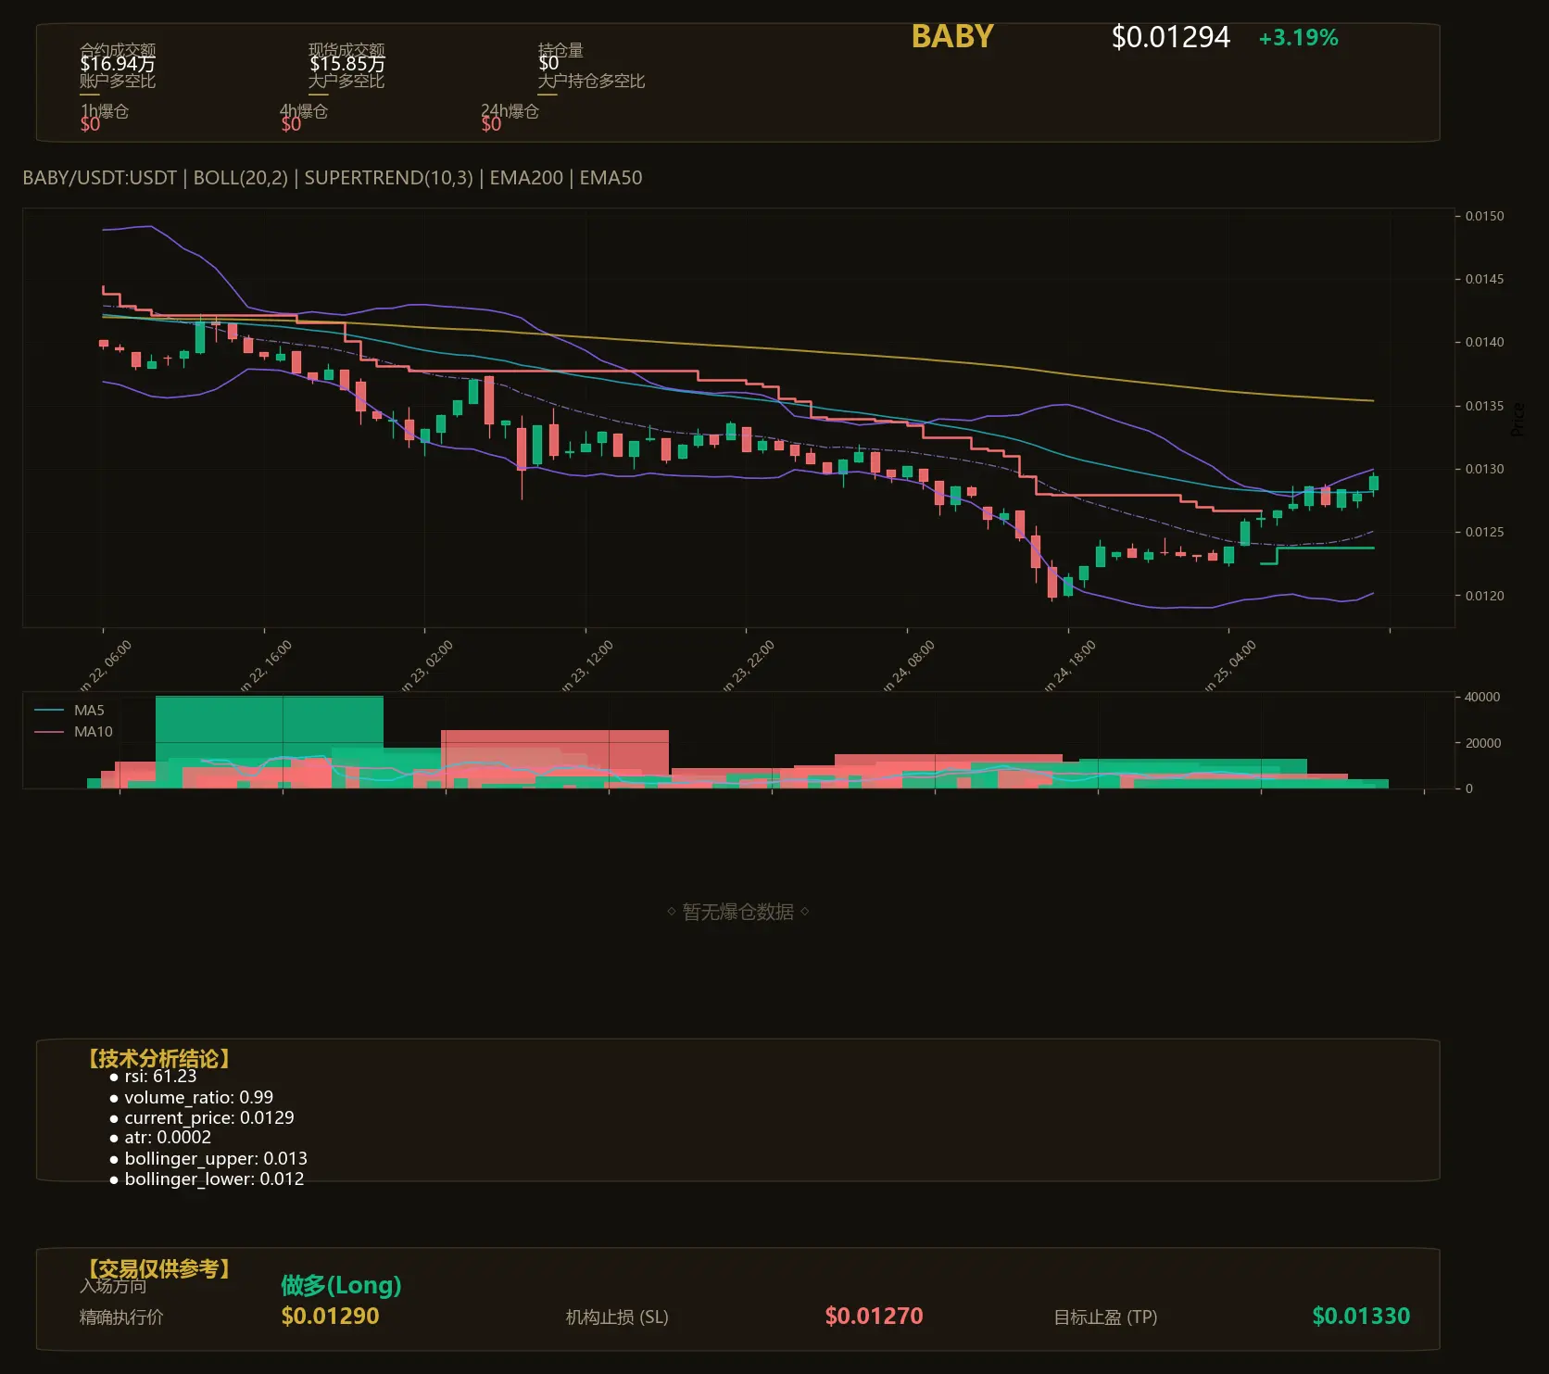
Task: Click the 23, 12:00 time axis label
Action: pyautogui.click(x=588, y=665)
